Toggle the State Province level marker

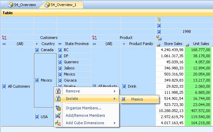60,44
